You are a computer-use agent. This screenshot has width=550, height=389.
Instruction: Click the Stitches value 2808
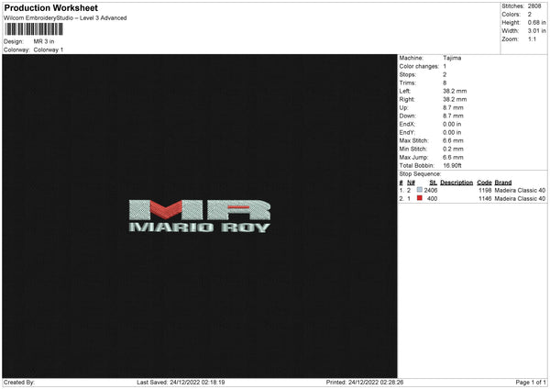tap(535, 6)
